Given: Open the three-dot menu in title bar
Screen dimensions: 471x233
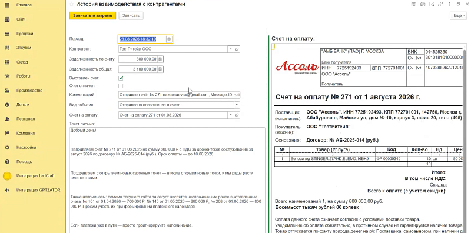Looking at the screenshot, I should [449, 4].
